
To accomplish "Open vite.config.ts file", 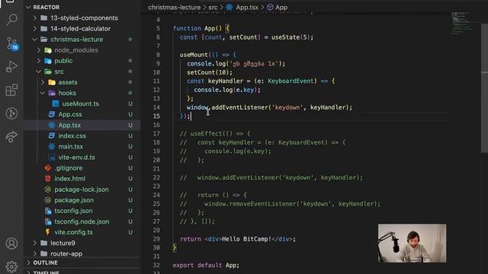I will click(73, 232).
